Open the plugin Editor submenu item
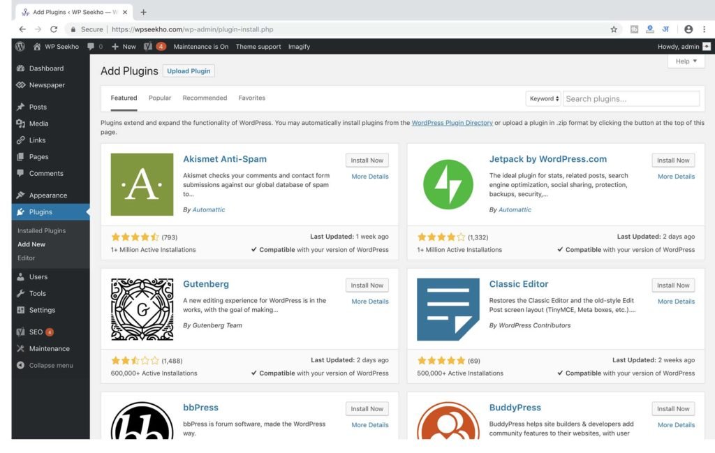The height and width of the screenshot is (453, 715). [x=26, y=258]
